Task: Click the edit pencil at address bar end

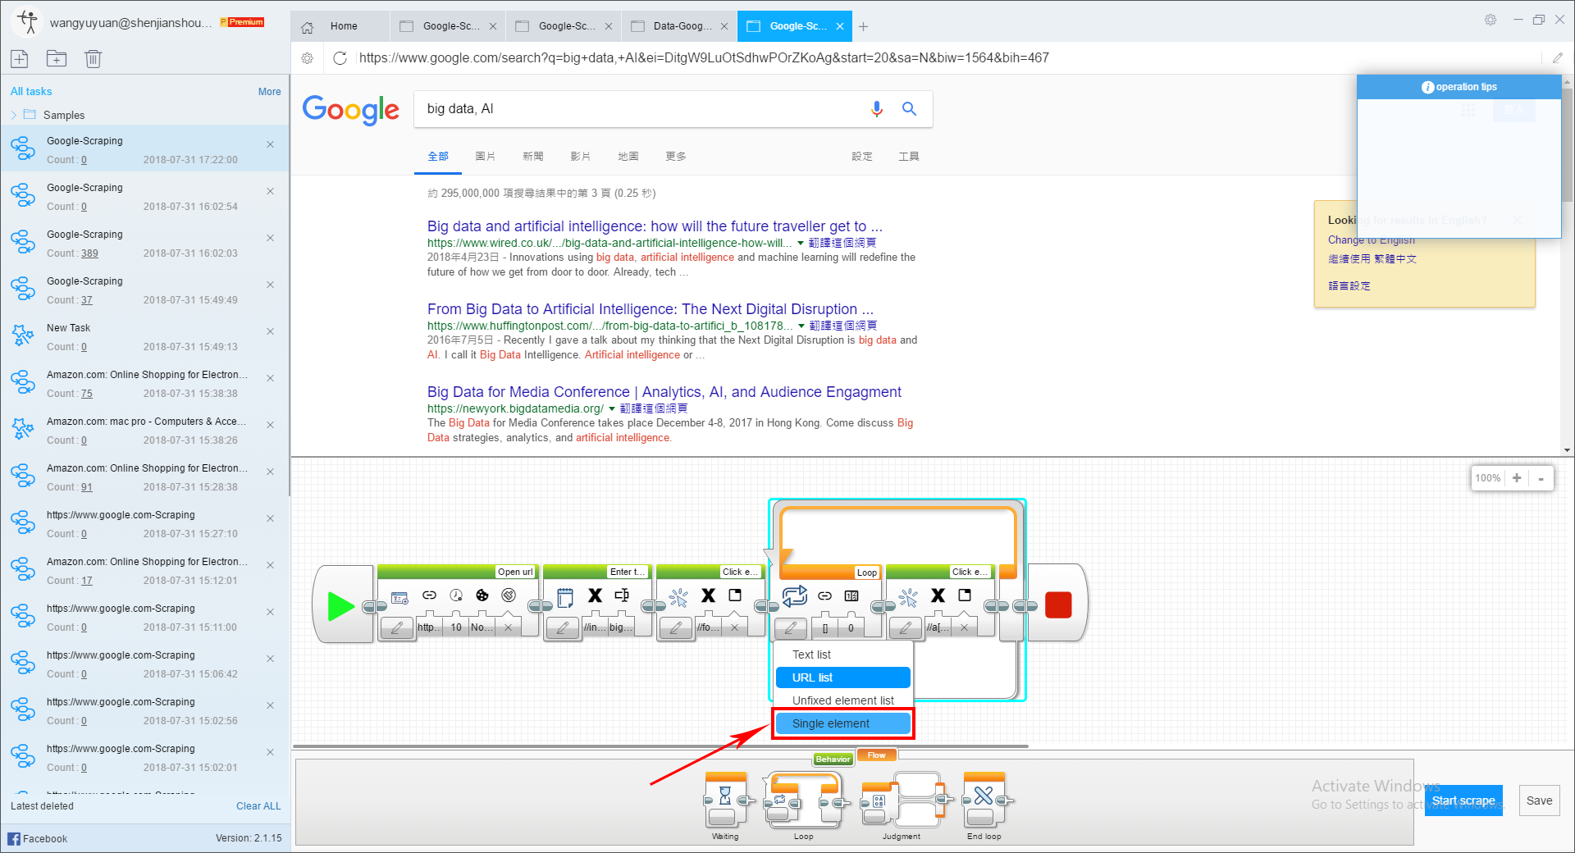Action: click(1558, 58)
